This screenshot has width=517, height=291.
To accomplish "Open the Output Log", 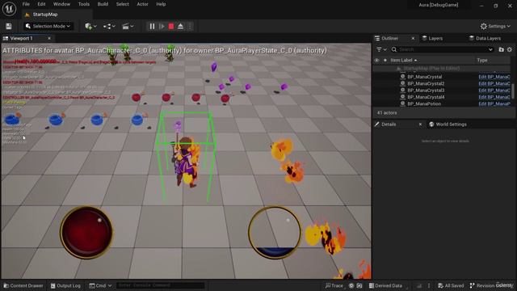I will click(65, 285).
